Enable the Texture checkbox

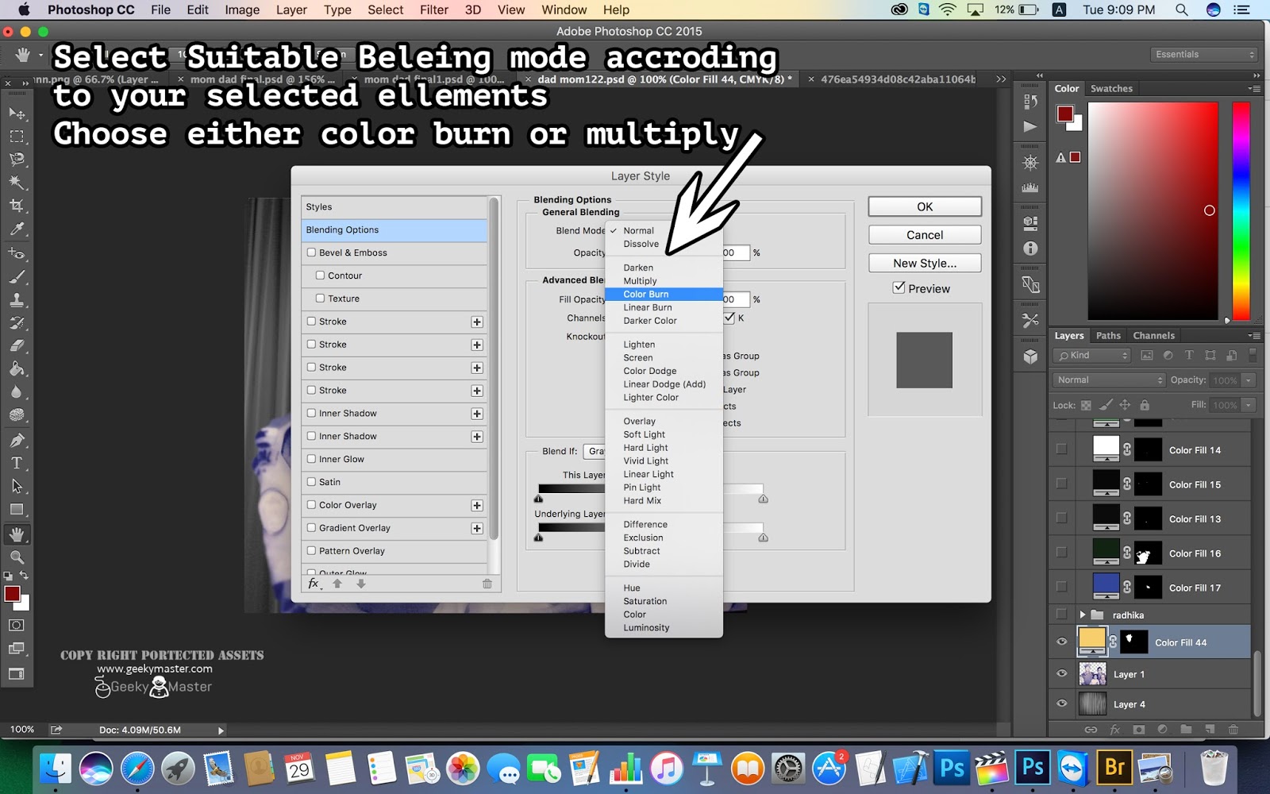tap(320, 299)
